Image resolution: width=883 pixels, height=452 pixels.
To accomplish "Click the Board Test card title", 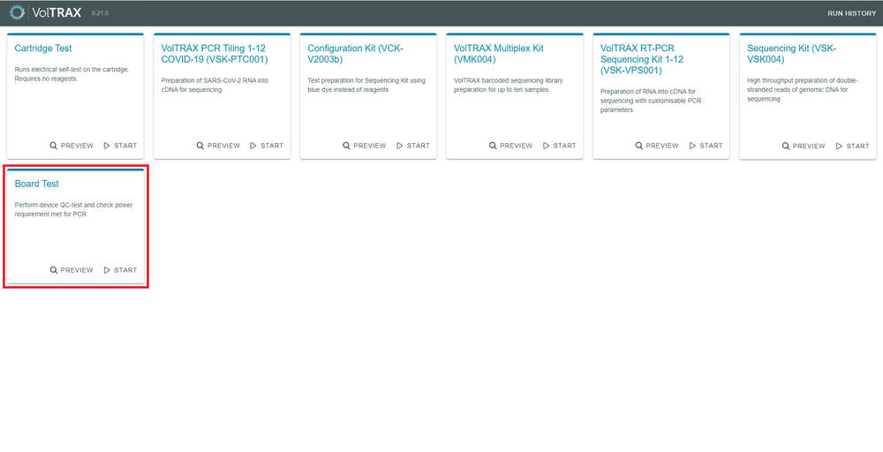I will [36, 184].
